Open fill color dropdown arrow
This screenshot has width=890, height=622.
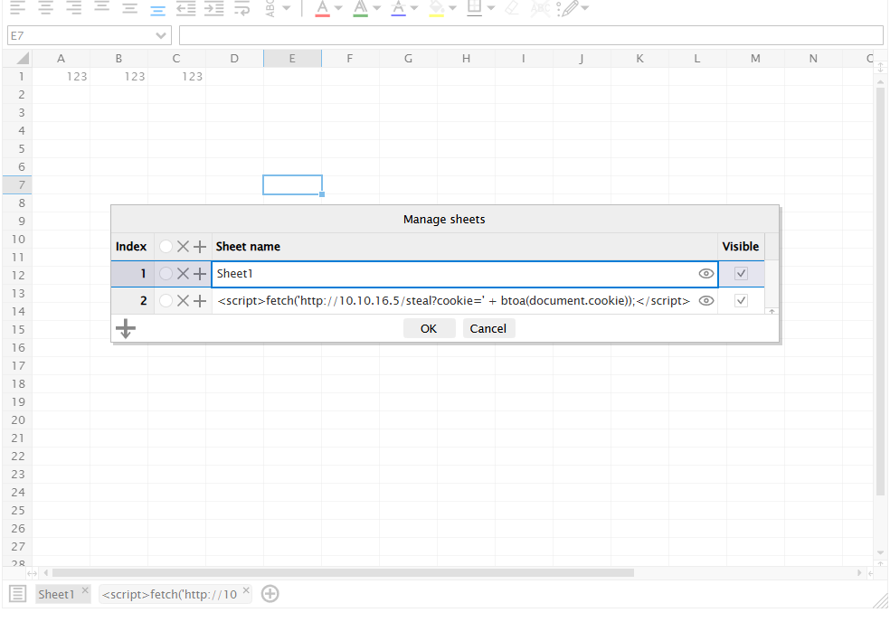pyautogui.click(x=452, y=8)
